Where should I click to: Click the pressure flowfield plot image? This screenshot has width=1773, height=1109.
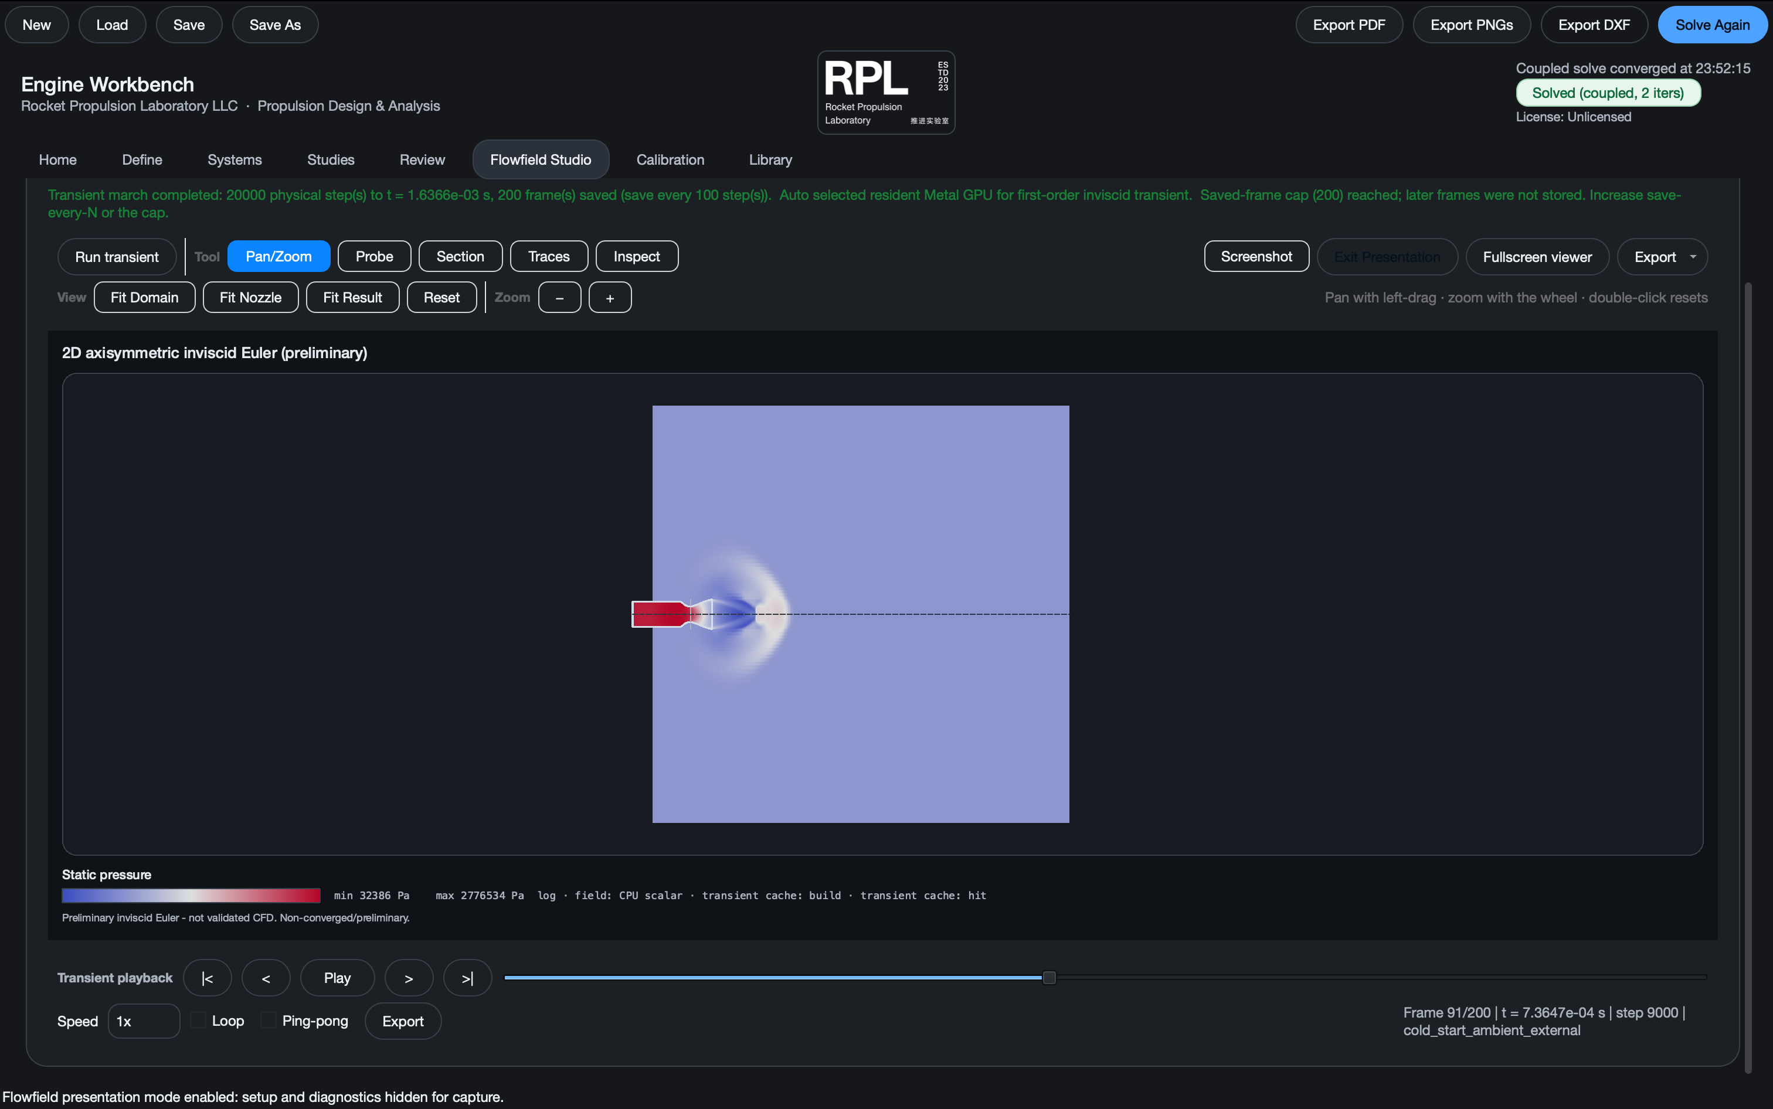tap(861, 614)
